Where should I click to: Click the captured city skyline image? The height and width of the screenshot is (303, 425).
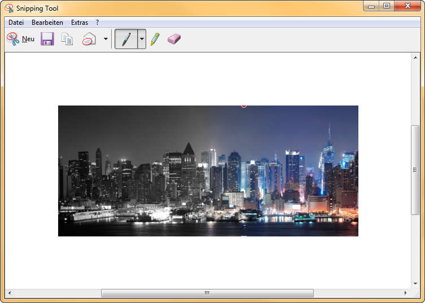point(208,170)
